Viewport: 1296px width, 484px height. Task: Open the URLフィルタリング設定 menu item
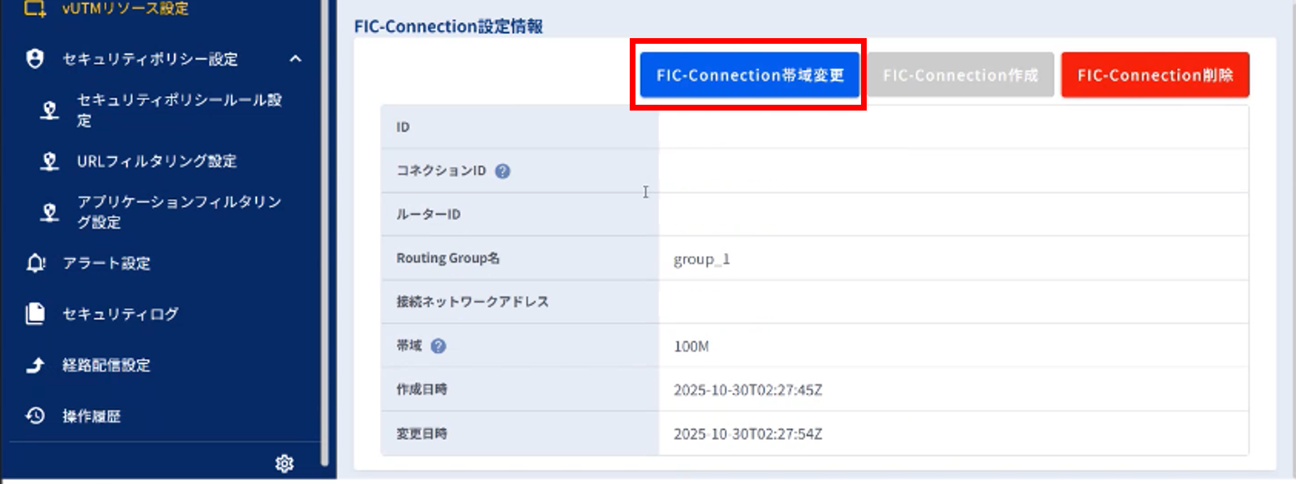157,161
